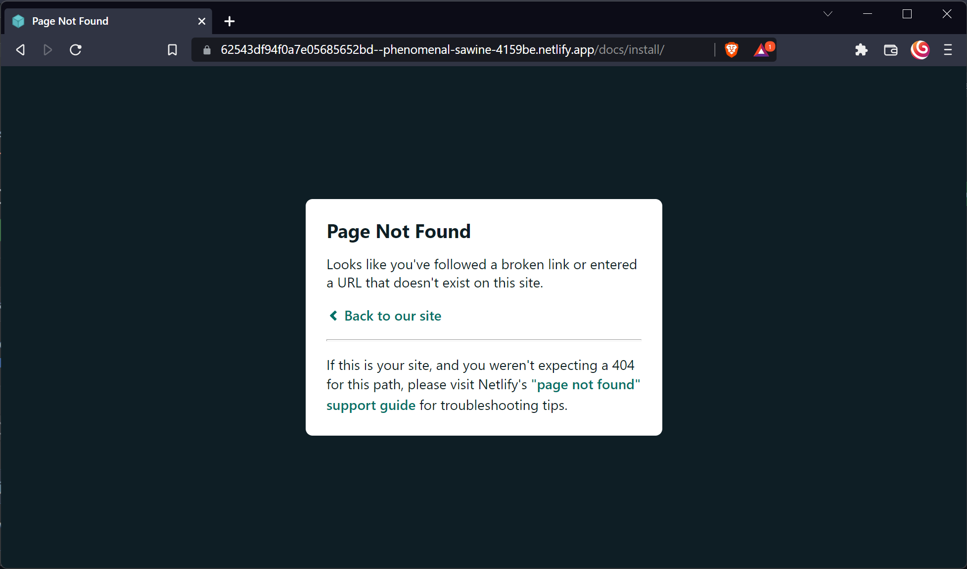This screenshot has width=967, height=569.
Task: Click the red swirl profile icon
Action: pos(920,50)
